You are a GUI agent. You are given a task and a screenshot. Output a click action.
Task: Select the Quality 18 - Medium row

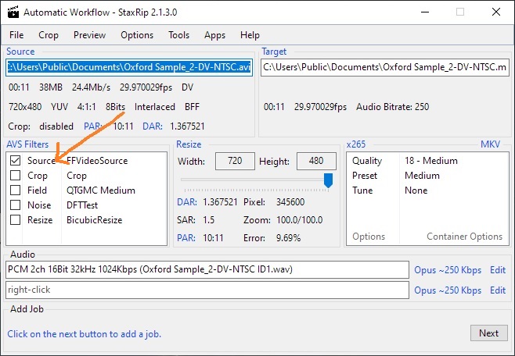pyautogui.click(x=427, y=161)
